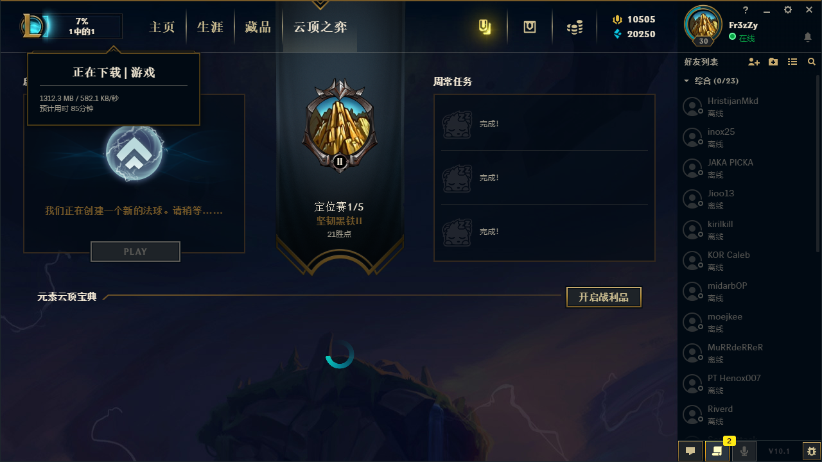Screen dimensions: 822x462
Task: Switch to the 藏品 tab
Action: (258, 27)
